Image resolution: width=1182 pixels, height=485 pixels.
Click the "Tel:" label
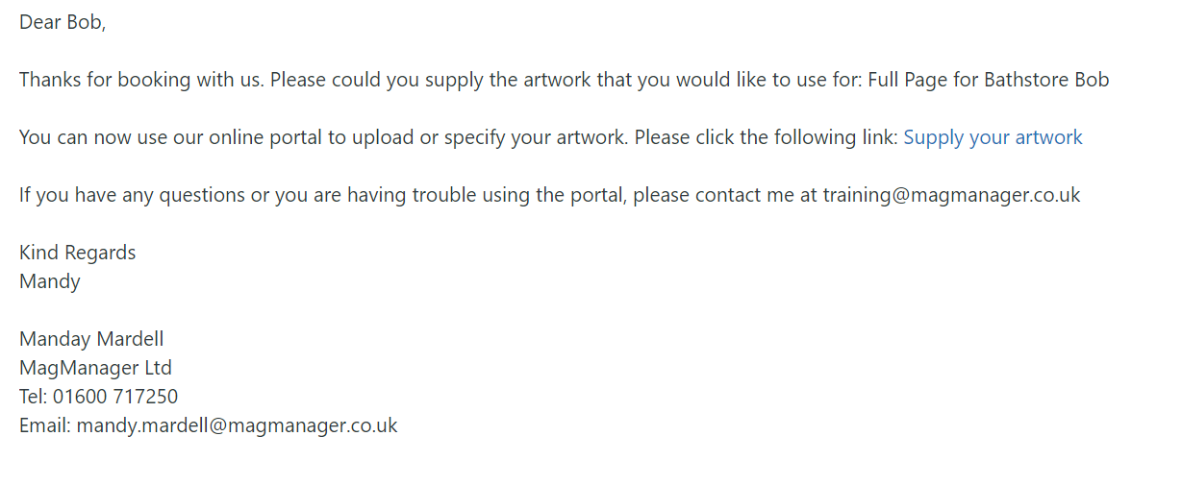(34, 397)
